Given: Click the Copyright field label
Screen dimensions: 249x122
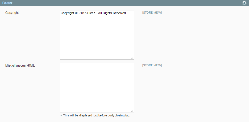Looking at the screenshot, I should pyautogui.click(x=12, y=13).
